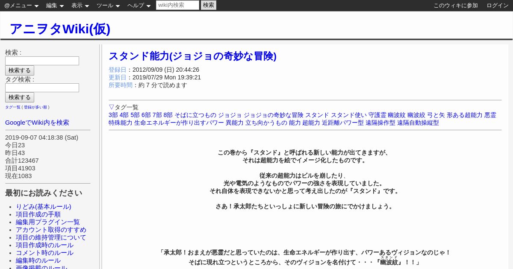The height and width of the screenshot is (269, 513).
Task: Open the 近距離パワー型 tag
Action: (x=343, y=123)
